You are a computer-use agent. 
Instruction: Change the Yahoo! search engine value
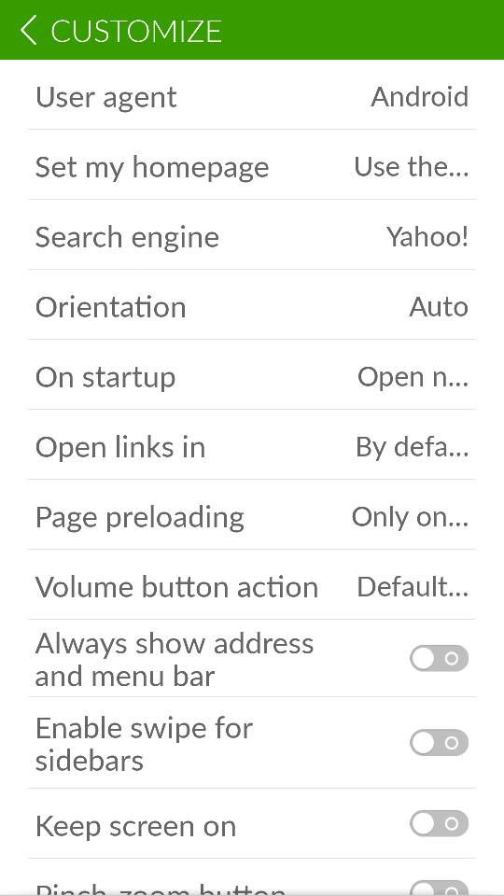coord(427,237)
